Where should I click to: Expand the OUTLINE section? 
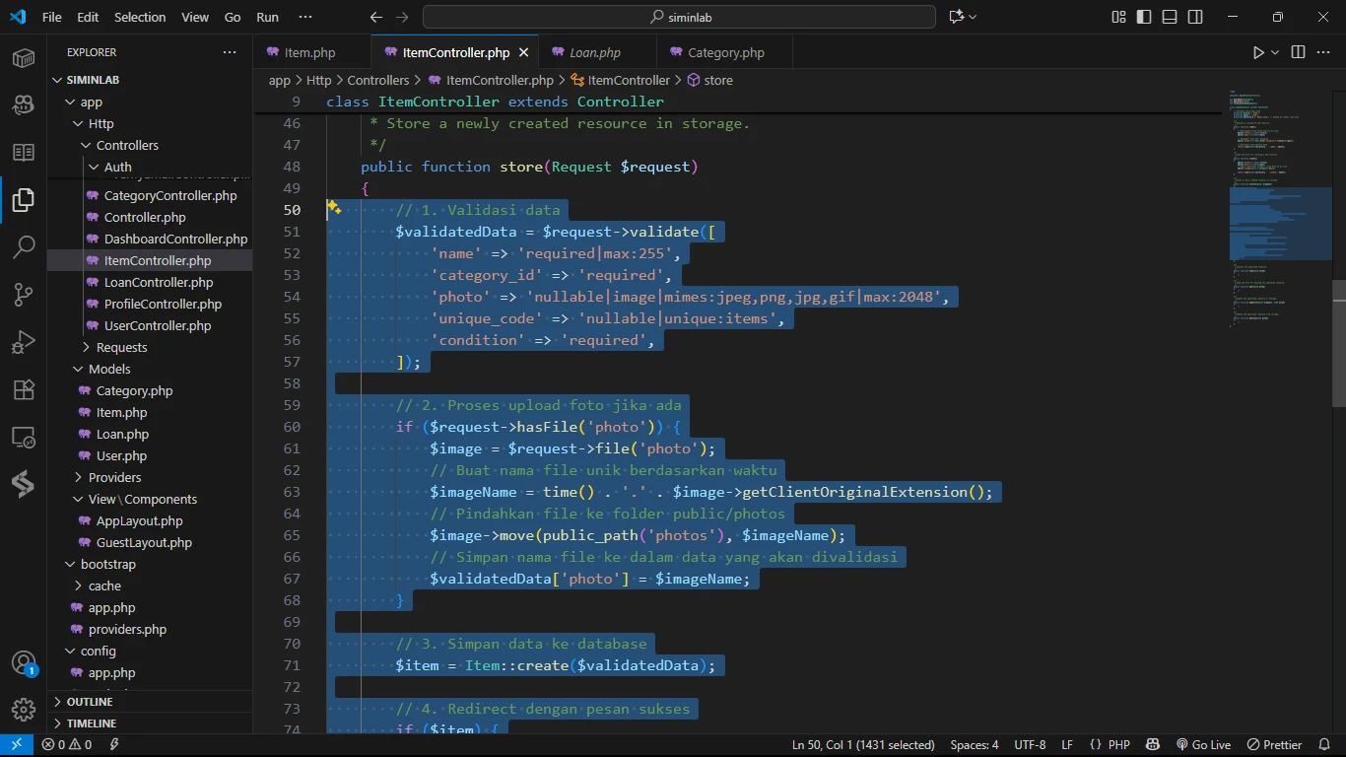tap(90, 702)
